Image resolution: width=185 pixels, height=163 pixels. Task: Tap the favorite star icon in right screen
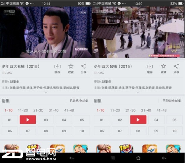[163, 66]
